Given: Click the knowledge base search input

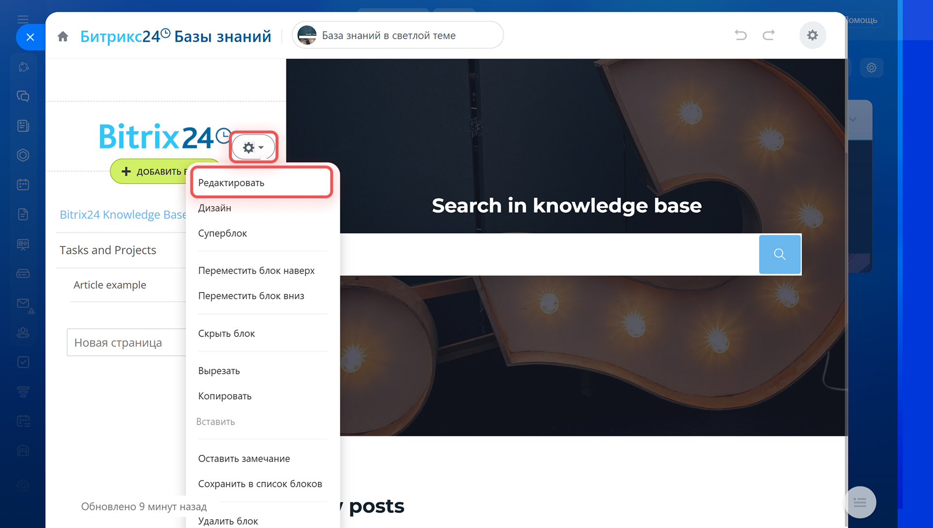Looking at the screenshot, I should pos(549,254).
